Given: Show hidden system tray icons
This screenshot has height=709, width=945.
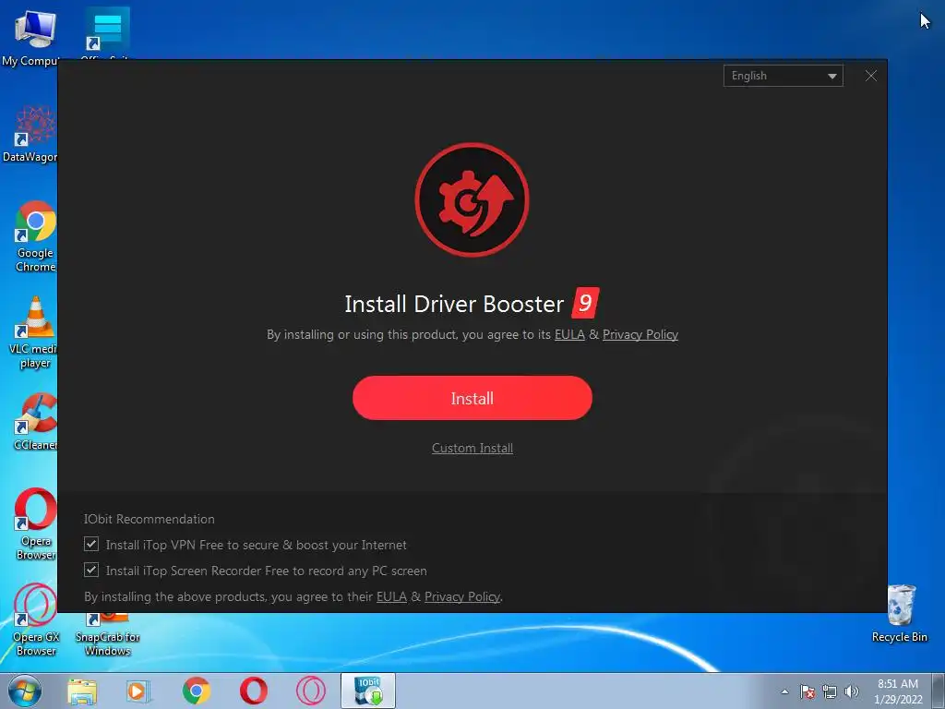Looking at the screenshot, I should [784, 691].
